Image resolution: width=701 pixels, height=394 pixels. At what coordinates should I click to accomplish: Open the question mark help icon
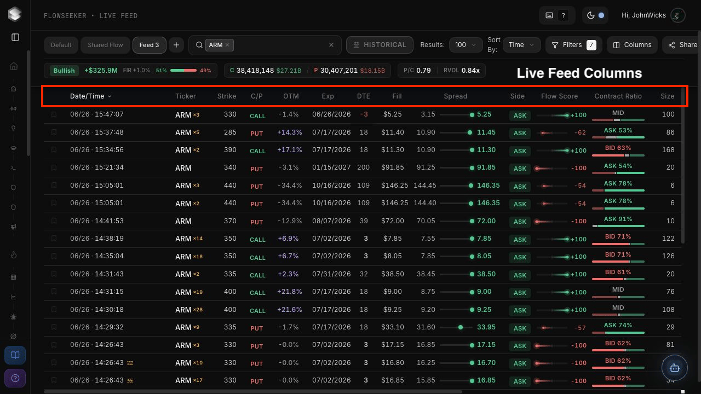[15, 378]
